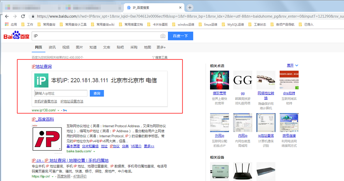Click the Baidu logo

[17, 36]
